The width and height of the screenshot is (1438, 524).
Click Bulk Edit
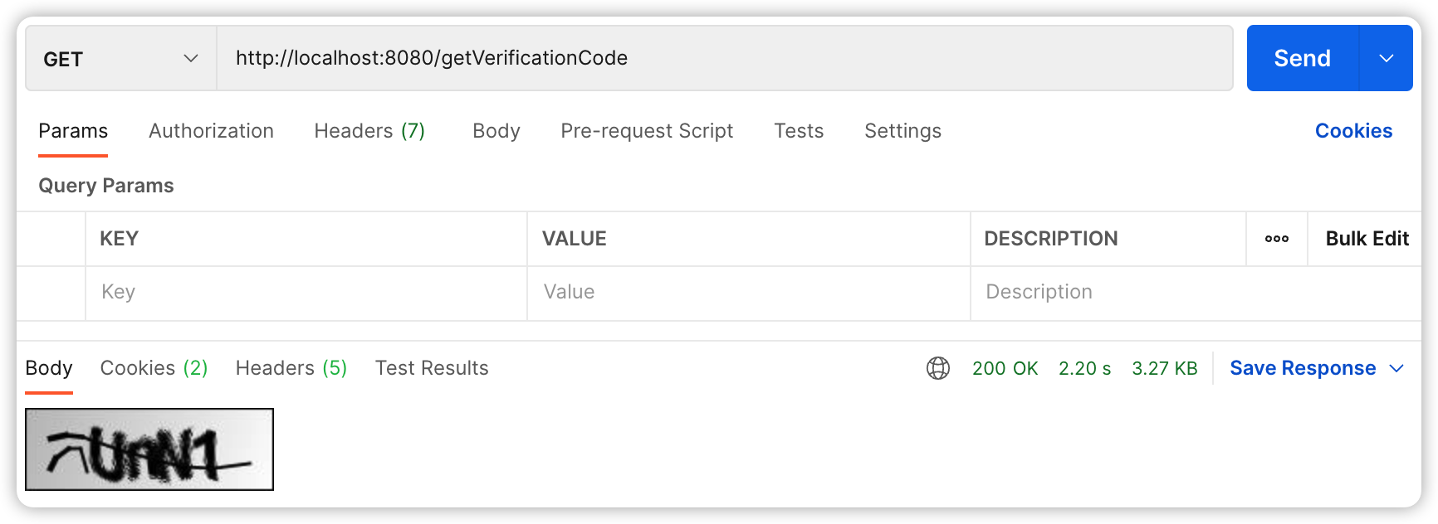click(1367, 239)
